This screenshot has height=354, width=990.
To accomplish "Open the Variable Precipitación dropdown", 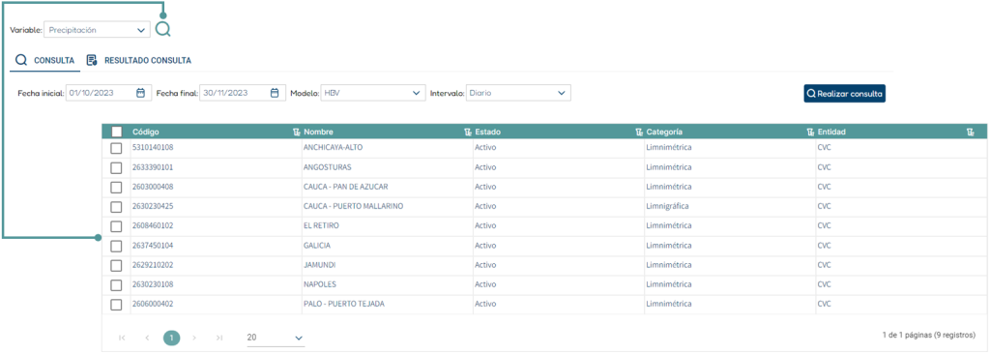I will [98, 30].
